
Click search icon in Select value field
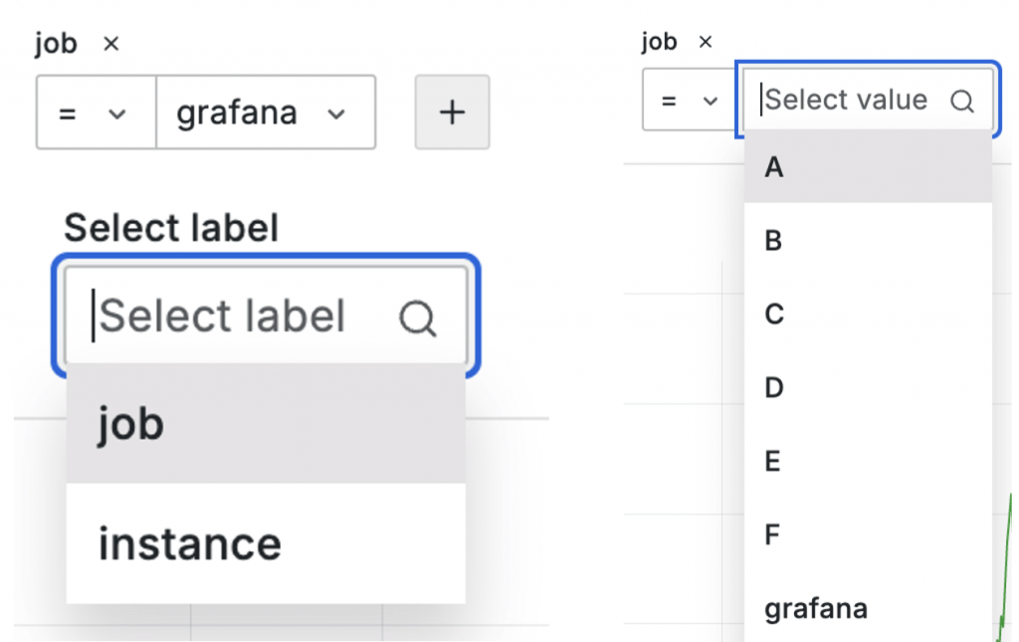[x=961, y=101]
